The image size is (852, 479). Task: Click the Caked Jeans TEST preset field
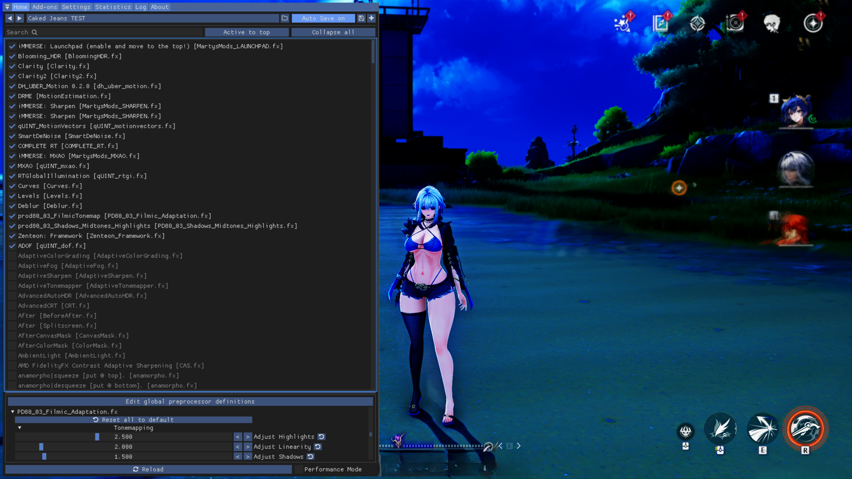point(152,18)
